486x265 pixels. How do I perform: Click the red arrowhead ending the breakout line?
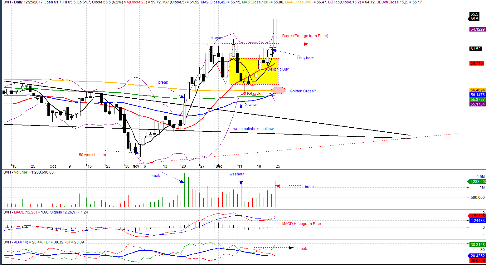tap(306, 44)
